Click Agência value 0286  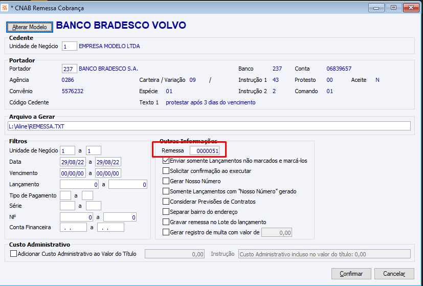(68, 80)
